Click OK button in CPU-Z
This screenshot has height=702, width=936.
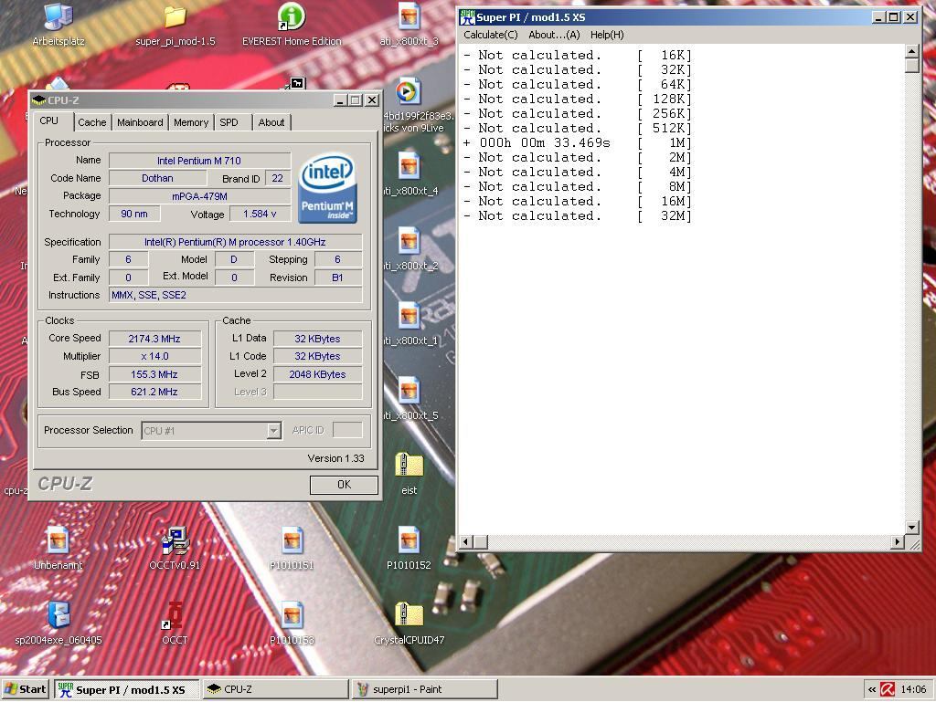coord(344,485)
